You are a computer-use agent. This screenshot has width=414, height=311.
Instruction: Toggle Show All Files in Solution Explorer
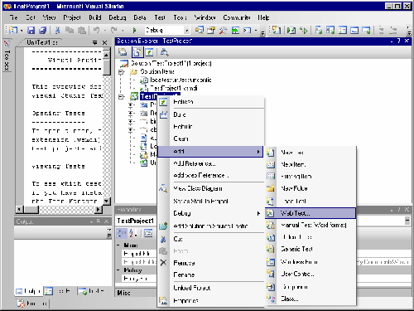(x=137, y=52)
